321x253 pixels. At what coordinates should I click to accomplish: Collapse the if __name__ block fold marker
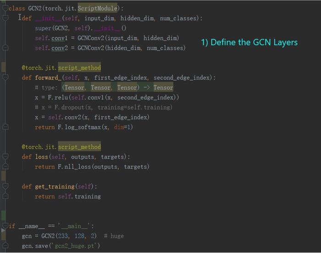[6, 226]
